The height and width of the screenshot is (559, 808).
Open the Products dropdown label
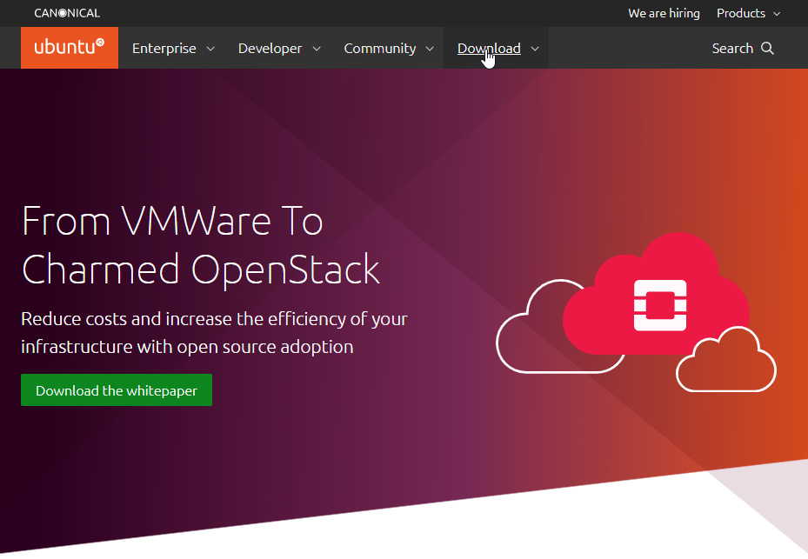pos(740,13)
